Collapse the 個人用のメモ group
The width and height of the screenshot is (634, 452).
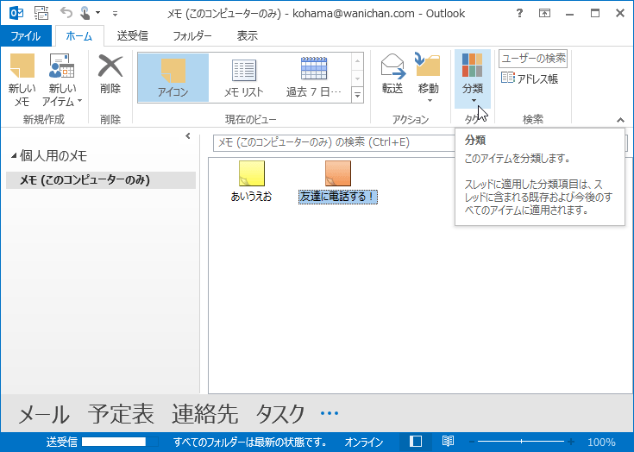coord(14,155)
